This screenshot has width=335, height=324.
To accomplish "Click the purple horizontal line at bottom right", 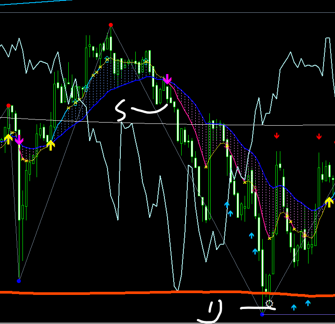I will pyautogui.click(x=299, y=314).
